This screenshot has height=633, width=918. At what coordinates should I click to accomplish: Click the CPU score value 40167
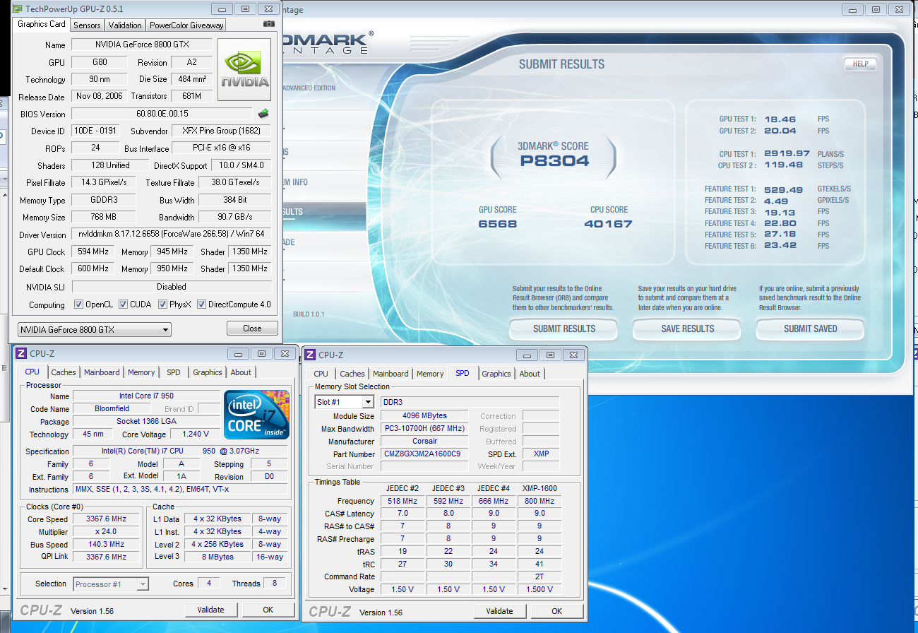(x=608, y=224)
